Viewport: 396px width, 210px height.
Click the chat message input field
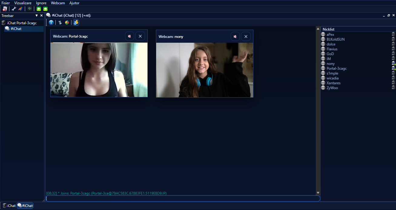point(183,198)
